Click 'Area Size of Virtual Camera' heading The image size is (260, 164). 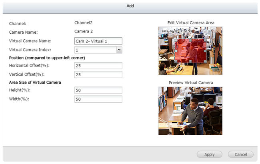pyautogui.click(x=35, y=83)
